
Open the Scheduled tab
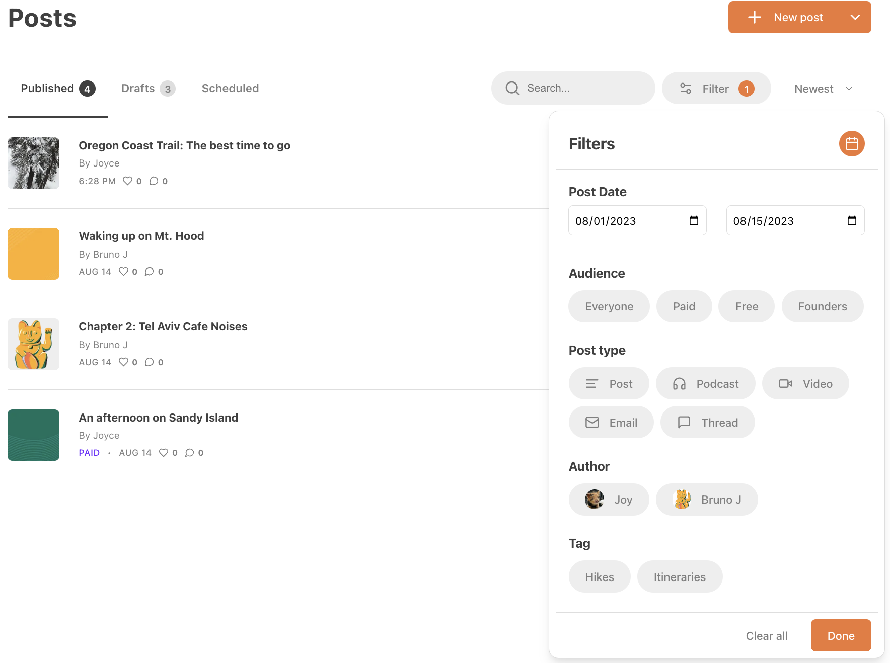[x=230, y=88]
